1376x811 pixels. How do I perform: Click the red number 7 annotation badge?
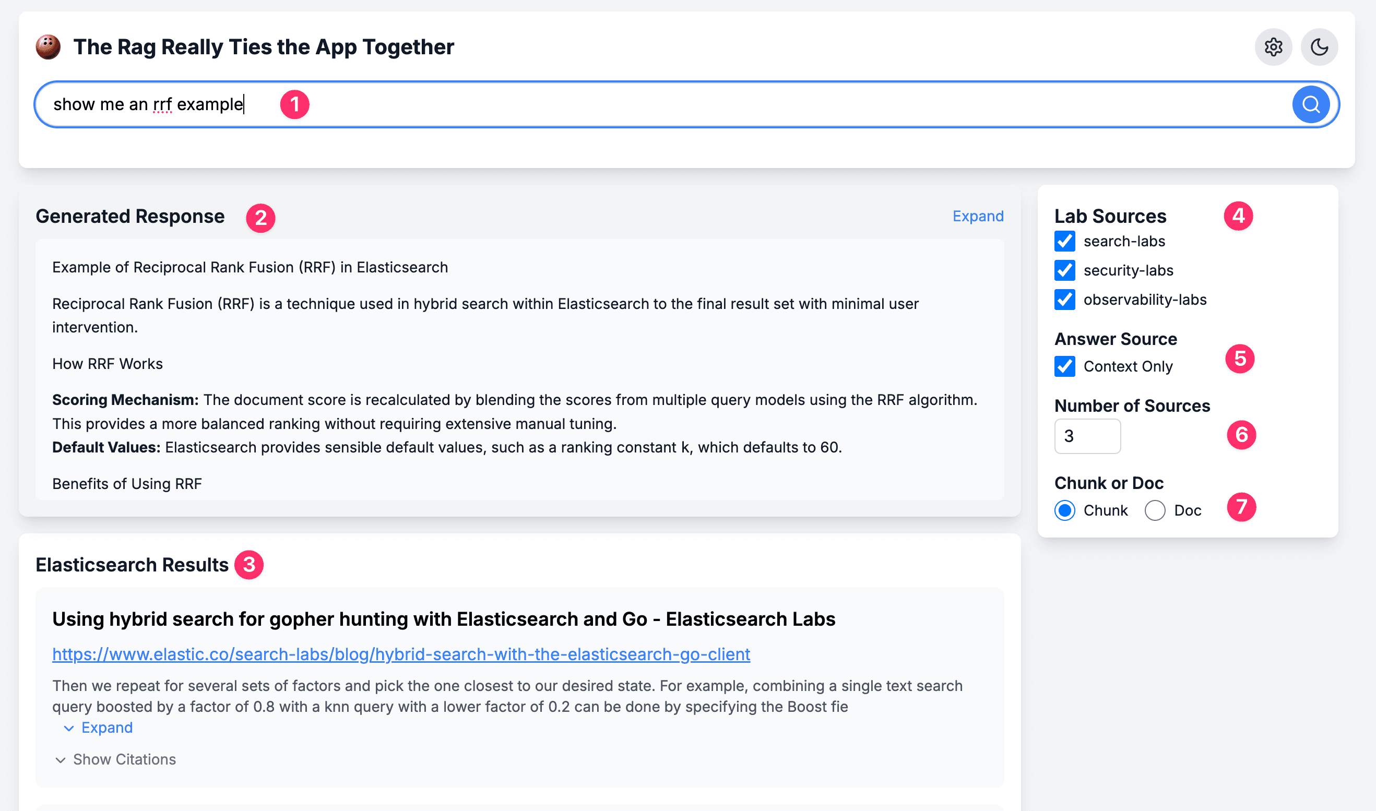pos(1240,507)
